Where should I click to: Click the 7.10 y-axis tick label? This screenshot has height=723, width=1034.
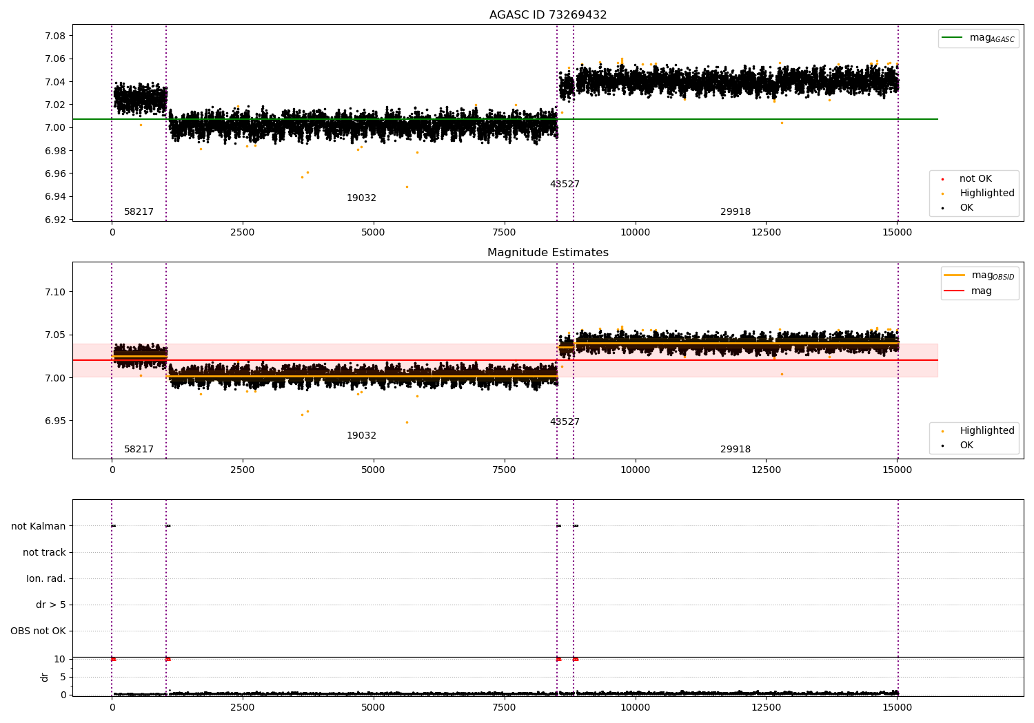coord(55,292)
